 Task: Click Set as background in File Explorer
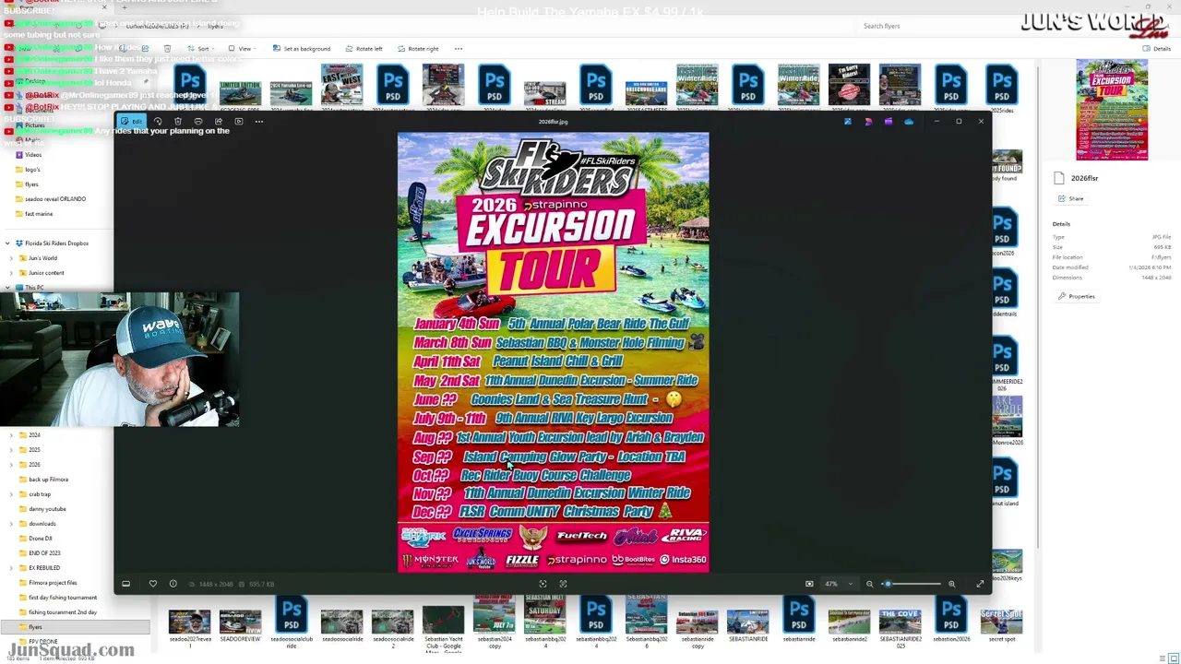tap(302, 49)
